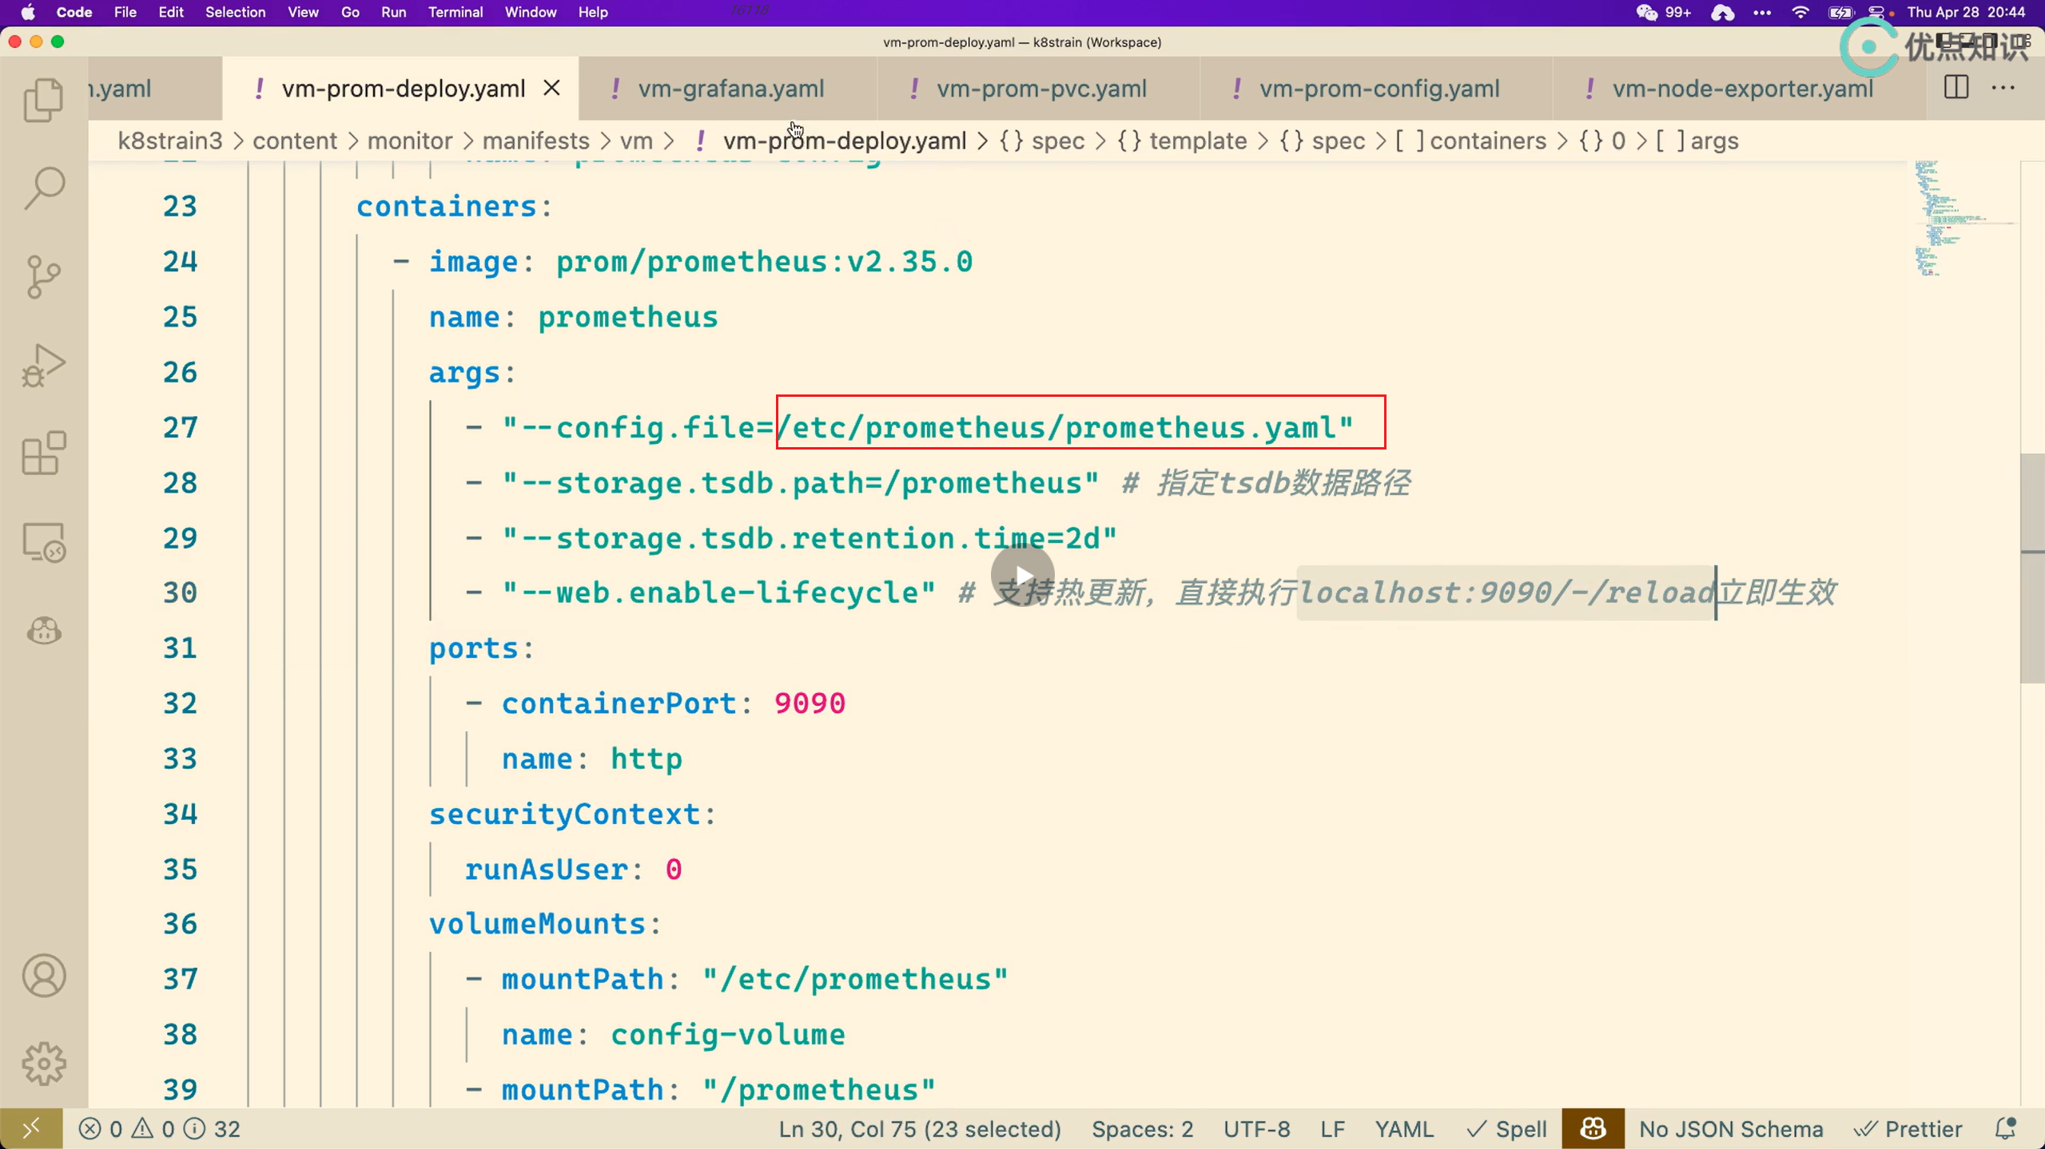Screen dimensions: 2045x1149
Task: Open the Terminal menu in menu bar
Action: pos(455,12)
